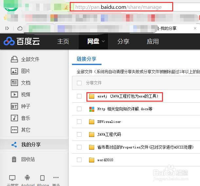Click the 种子 sidebar label
The width and height of the screenshot is (200, 186).
[26, 106]
